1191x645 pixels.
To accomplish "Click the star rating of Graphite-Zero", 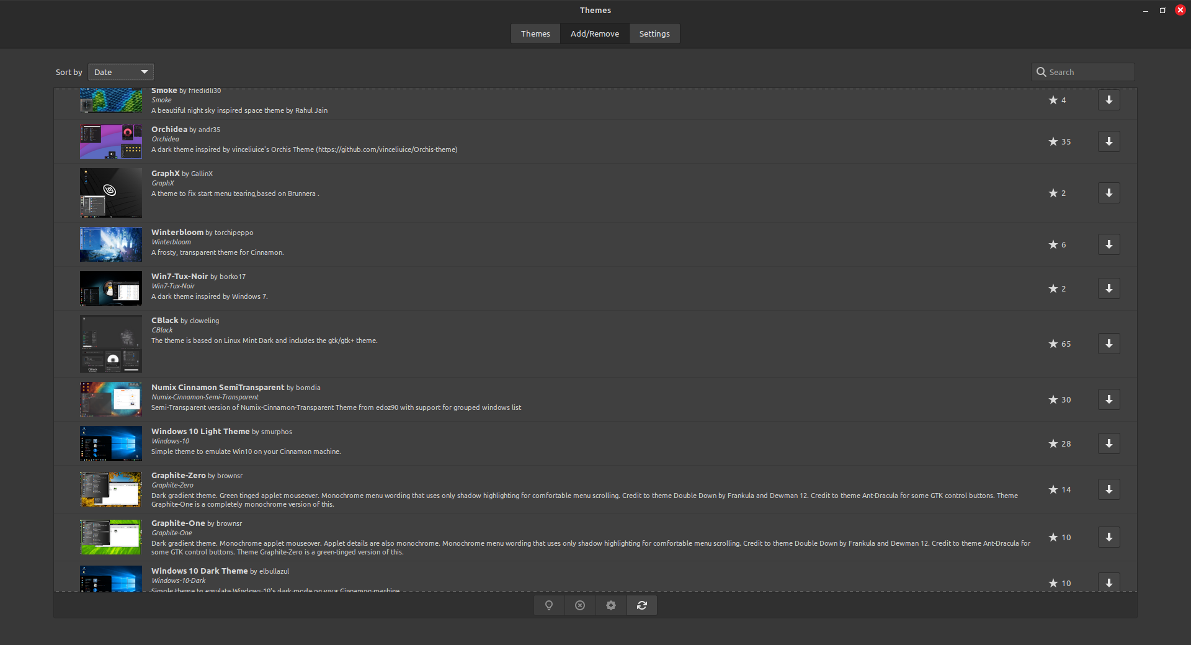I will (1059, 489).
